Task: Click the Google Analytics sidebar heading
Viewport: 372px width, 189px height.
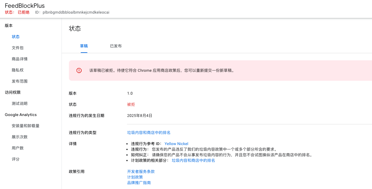Action: click(x=21, y=115)
